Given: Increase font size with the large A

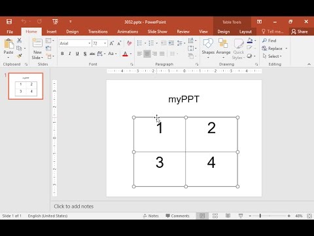Looking at the screenshot, I should tap(112, 43).
